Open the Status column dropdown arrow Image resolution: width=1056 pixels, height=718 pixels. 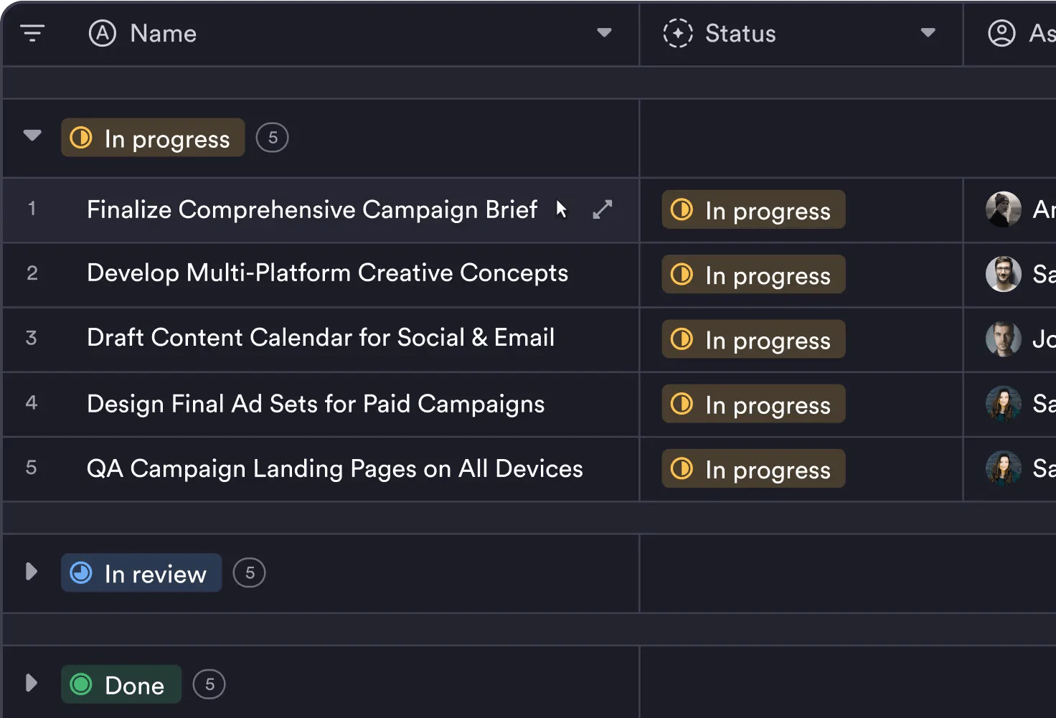(928, 33)
